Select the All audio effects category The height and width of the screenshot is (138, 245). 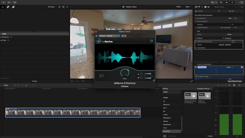[164, 101]
